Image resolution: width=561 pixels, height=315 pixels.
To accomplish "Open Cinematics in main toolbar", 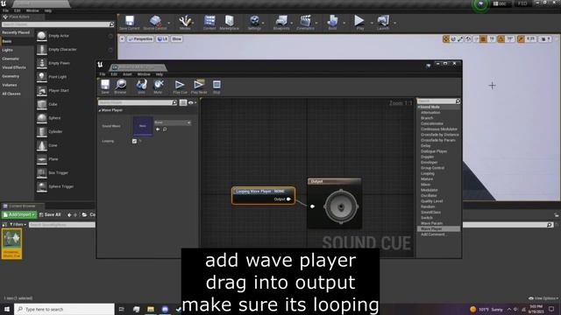I will click(305, 23).
